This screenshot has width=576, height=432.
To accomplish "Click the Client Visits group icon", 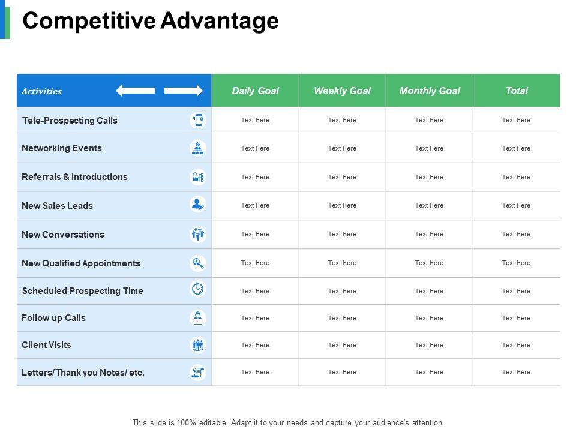I will tap(198, 345).
